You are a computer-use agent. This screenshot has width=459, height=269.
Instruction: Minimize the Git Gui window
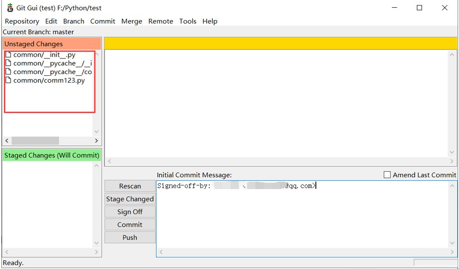[394, 8]
